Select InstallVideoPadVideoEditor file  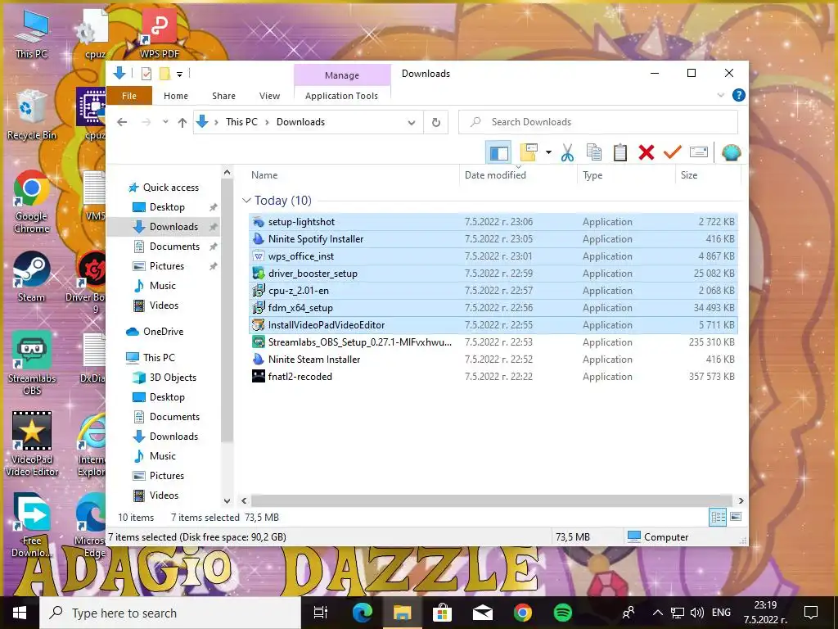pyautogui.click(x=493, y=324)
